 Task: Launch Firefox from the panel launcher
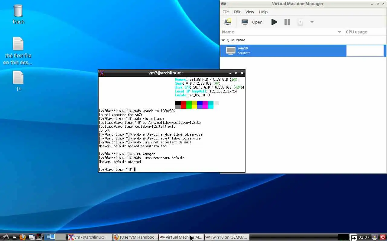pos(23,237)
